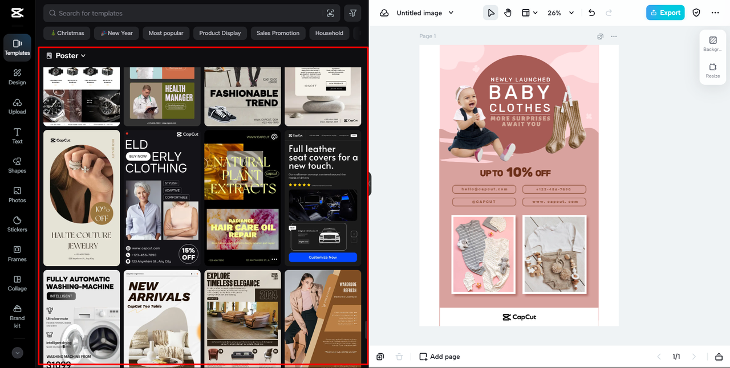Viewport: 730px width, 368px height.
Task: Open the template filter funnel button
Action: (x=352, y=13)
